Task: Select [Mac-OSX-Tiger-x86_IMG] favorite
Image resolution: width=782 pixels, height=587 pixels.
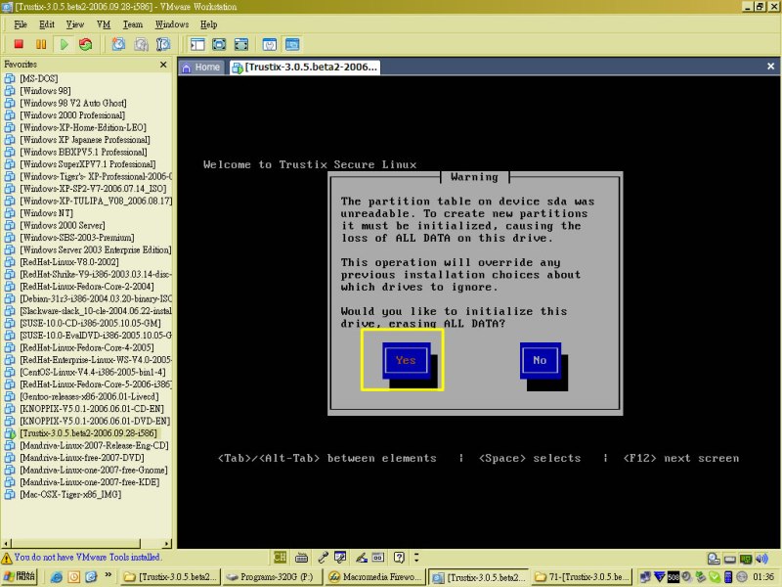Action: pos(70,495)
